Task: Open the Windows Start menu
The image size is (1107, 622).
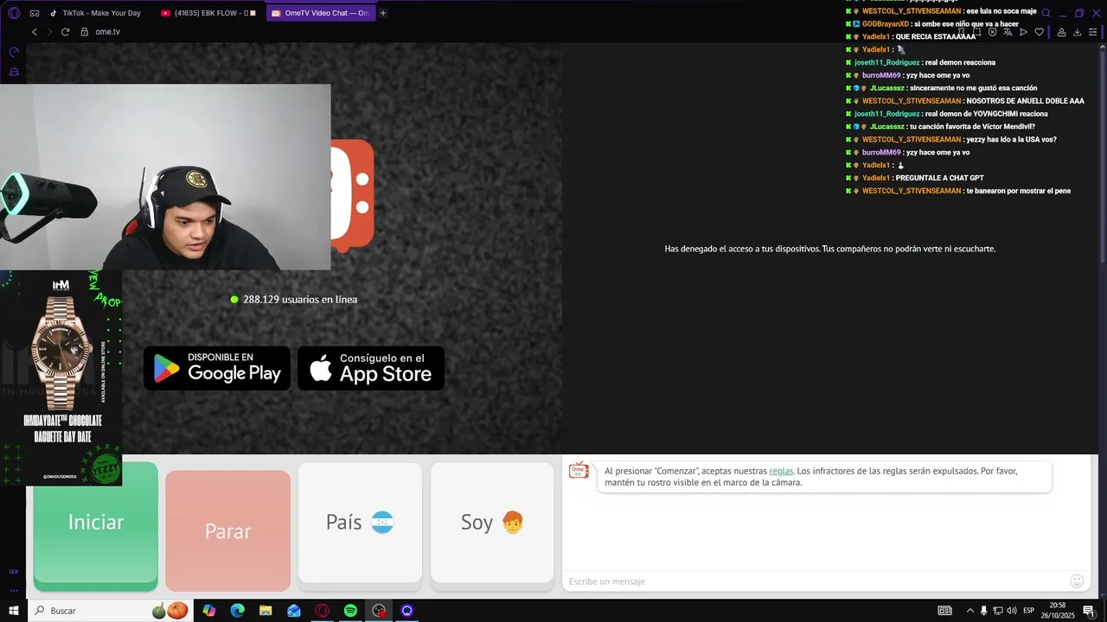Action: (14, 611)
